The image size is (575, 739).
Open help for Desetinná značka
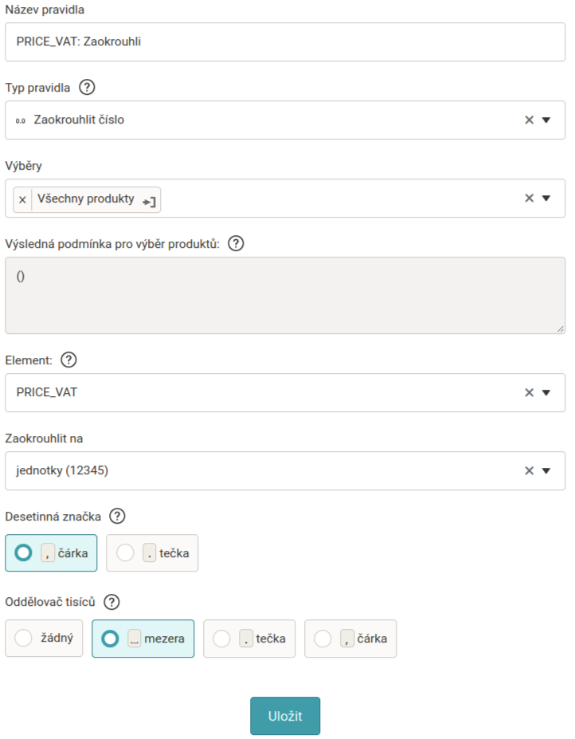[x=117, y=516]
